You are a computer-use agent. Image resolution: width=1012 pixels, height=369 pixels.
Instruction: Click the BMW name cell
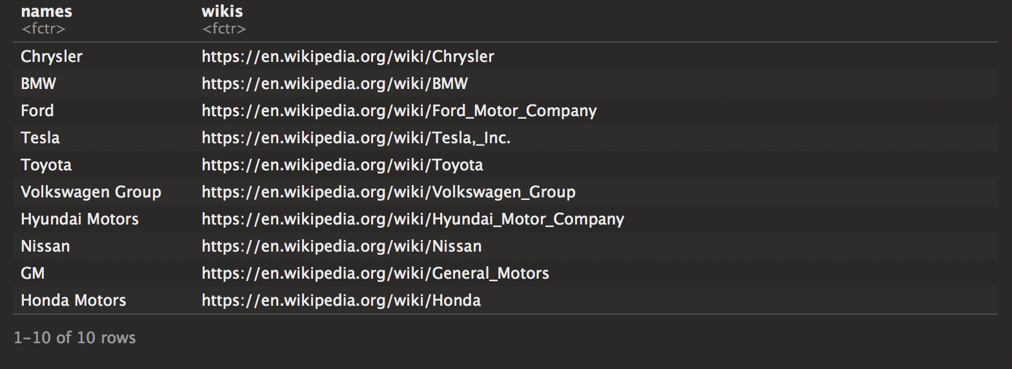(x=38, y=84)
